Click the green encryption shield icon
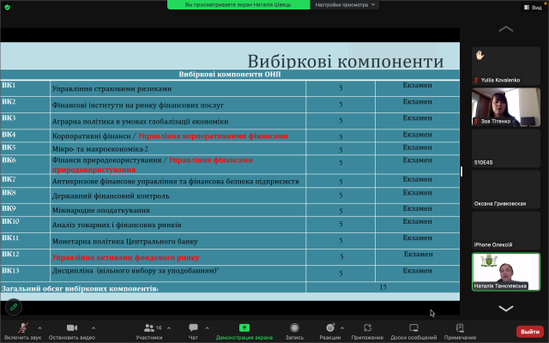This screenshot has width=549, height=343. tap(8, 8)
